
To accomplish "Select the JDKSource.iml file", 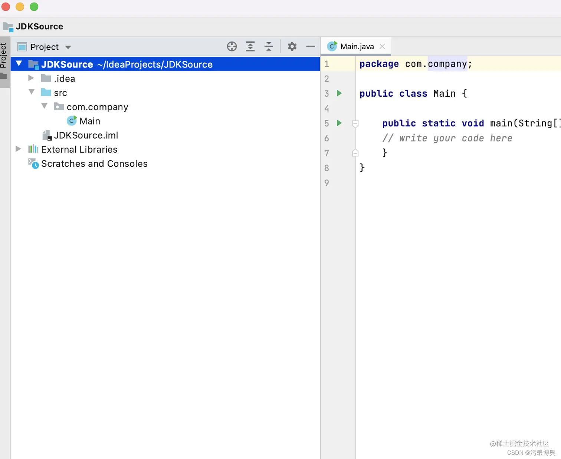I will point(86,135).
